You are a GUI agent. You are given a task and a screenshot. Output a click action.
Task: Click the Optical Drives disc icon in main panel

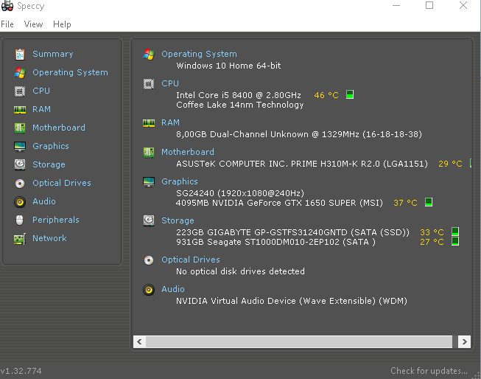point(149,260)
